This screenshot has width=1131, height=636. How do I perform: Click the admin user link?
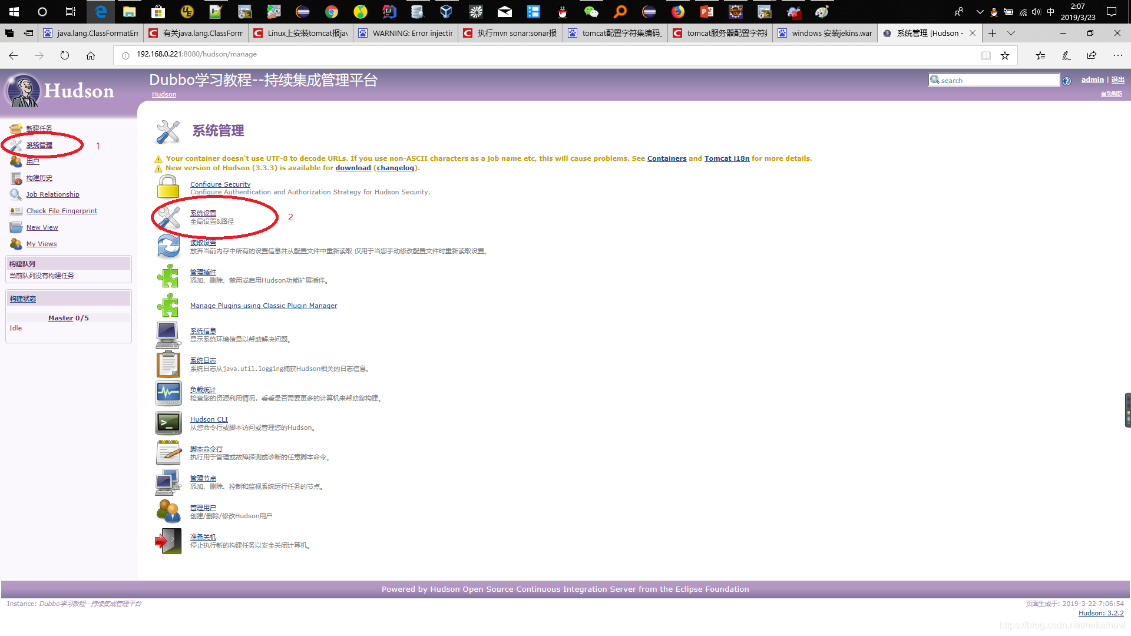(1093, 79)
